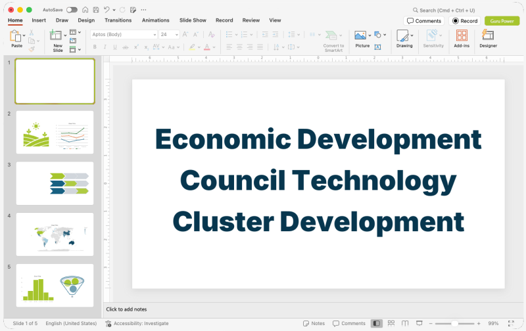The width and height of the screenshot is (526, 331).
Task: Click the Redo icon in title bar
Action: pyautogui.click(x=122, y=10)
